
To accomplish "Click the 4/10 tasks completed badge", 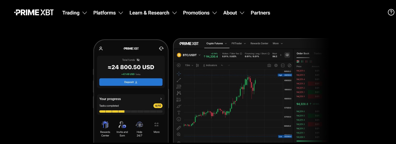I will 158,106.
